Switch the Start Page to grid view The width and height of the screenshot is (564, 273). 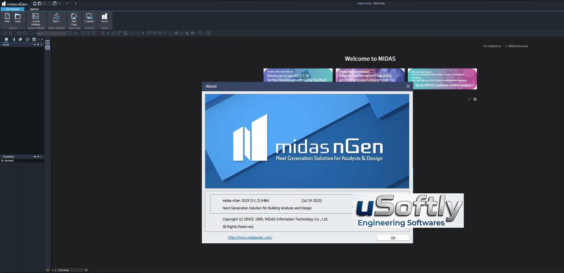pyautogui.click(x=475, y=99)
